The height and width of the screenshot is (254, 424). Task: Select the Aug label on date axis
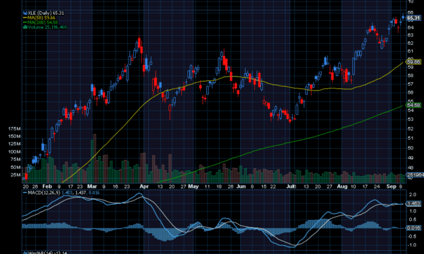342,186
